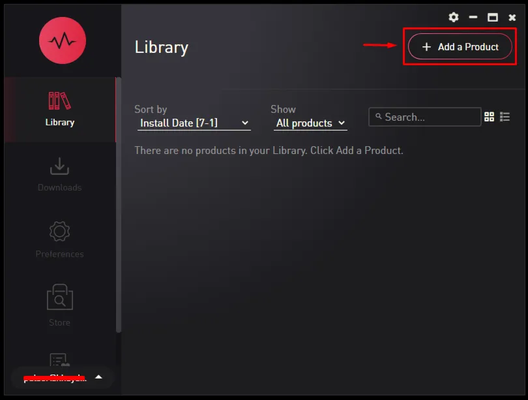Close the application window

point(512,18)
